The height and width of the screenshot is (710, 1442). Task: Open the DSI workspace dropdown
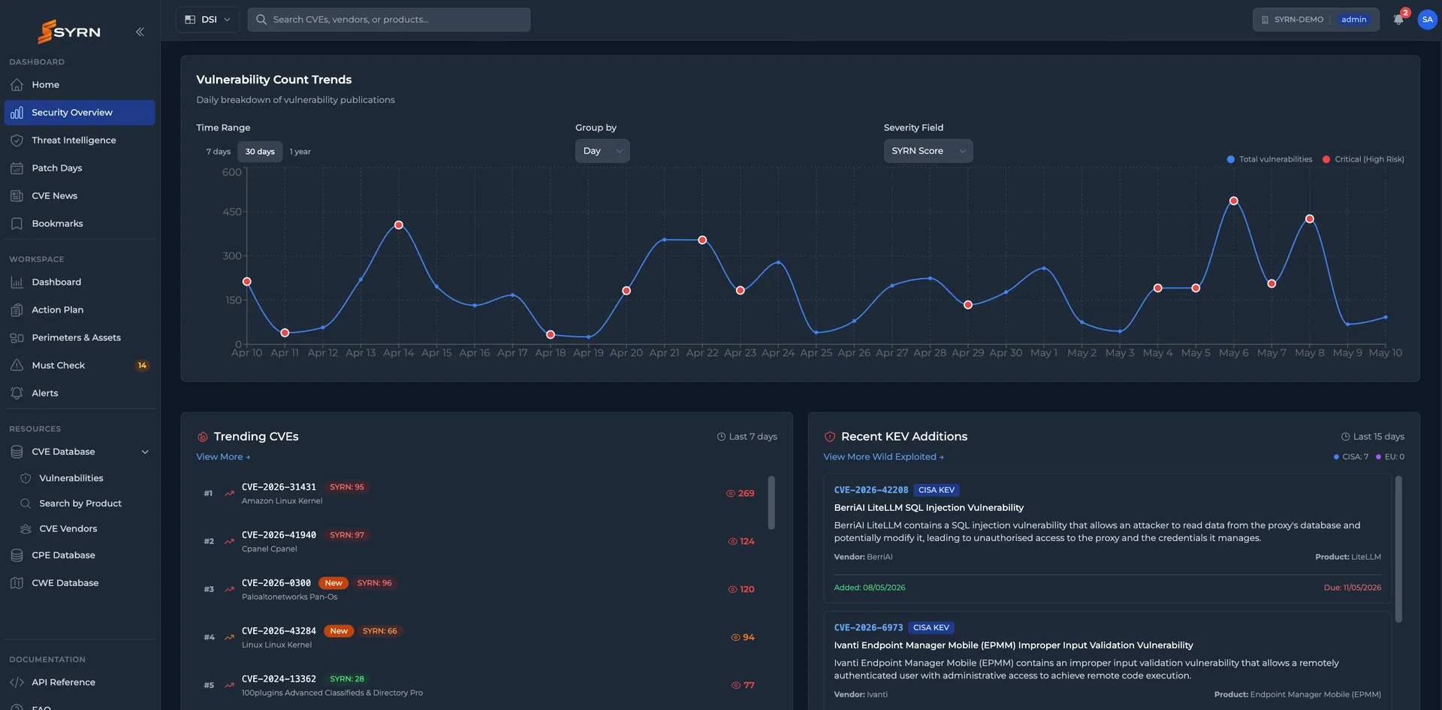208,20
